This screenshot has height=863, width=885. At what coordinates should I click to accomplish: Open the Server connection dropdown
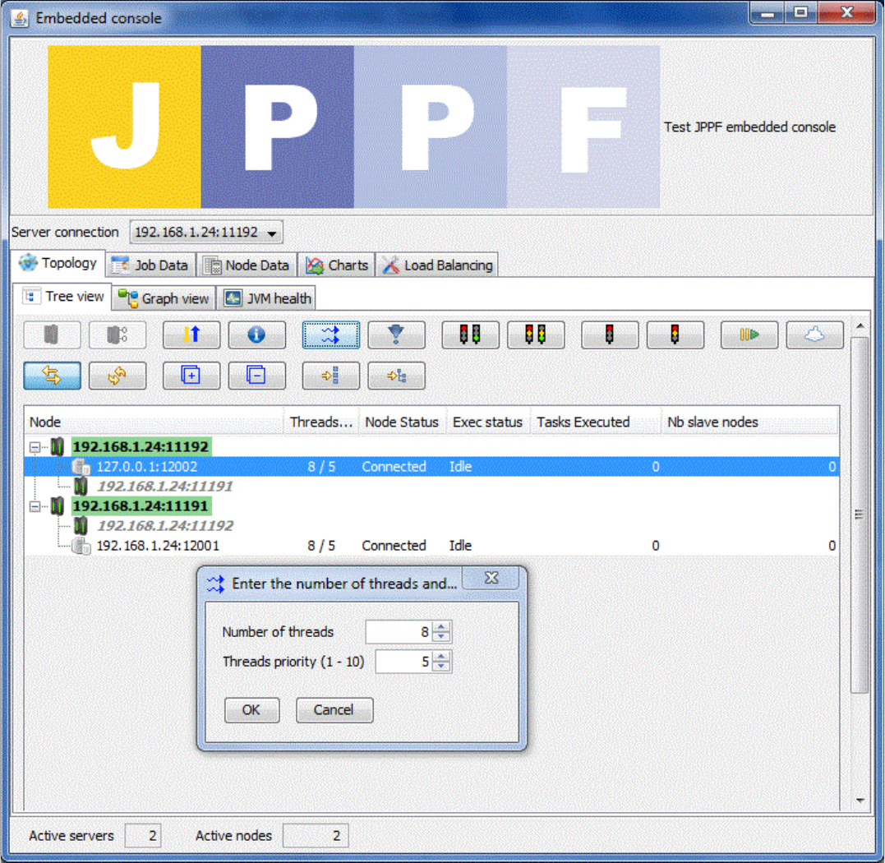(206, 232)
